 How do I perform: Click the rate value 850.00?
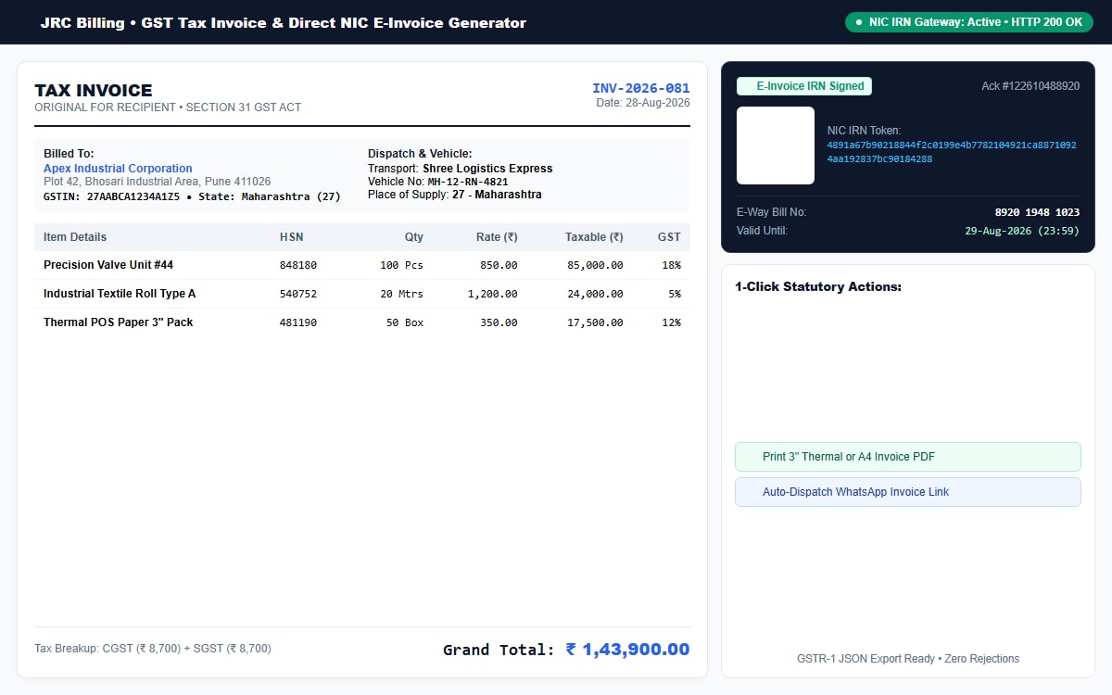pos(499,265)
